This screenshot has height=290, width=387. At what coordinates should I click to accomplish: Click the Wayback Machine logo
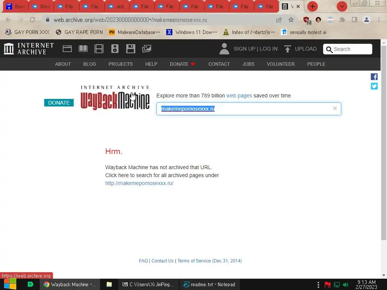point(115,98)
